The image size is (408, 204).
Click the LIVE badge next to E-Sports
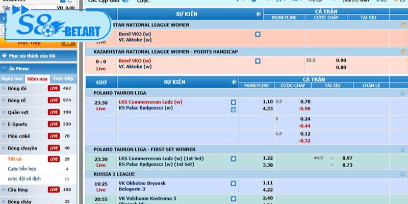point(54,124)
